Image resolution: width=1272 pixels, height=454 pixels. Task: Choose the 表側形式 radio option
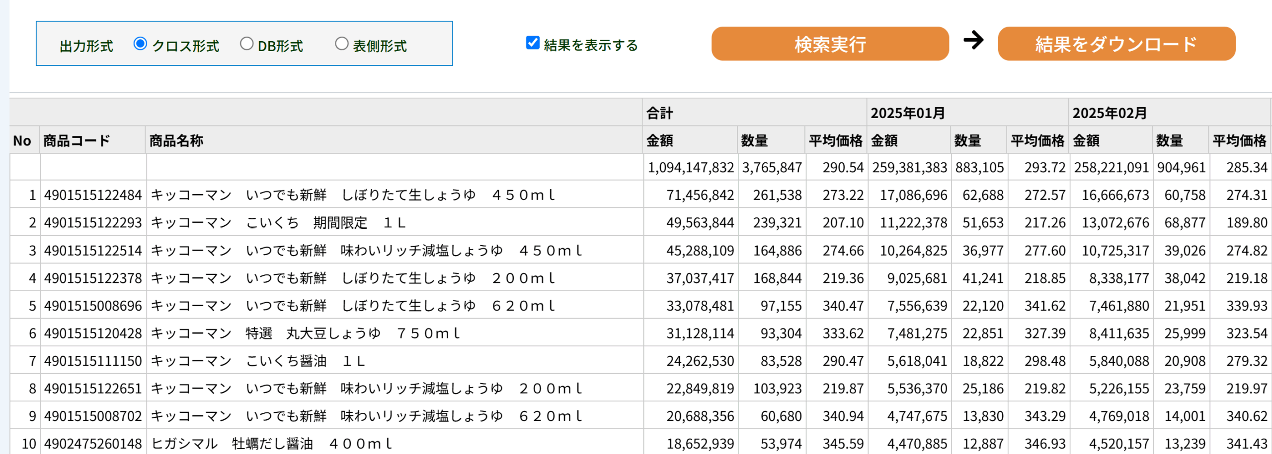(341, 44)
